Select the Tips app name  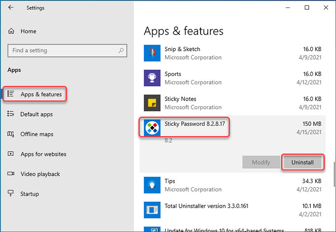coord(169,181)
